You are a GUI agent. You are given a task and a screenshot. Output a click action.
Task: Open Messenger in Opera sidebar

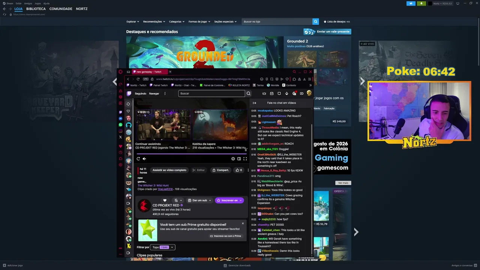[x=120, y=118]
